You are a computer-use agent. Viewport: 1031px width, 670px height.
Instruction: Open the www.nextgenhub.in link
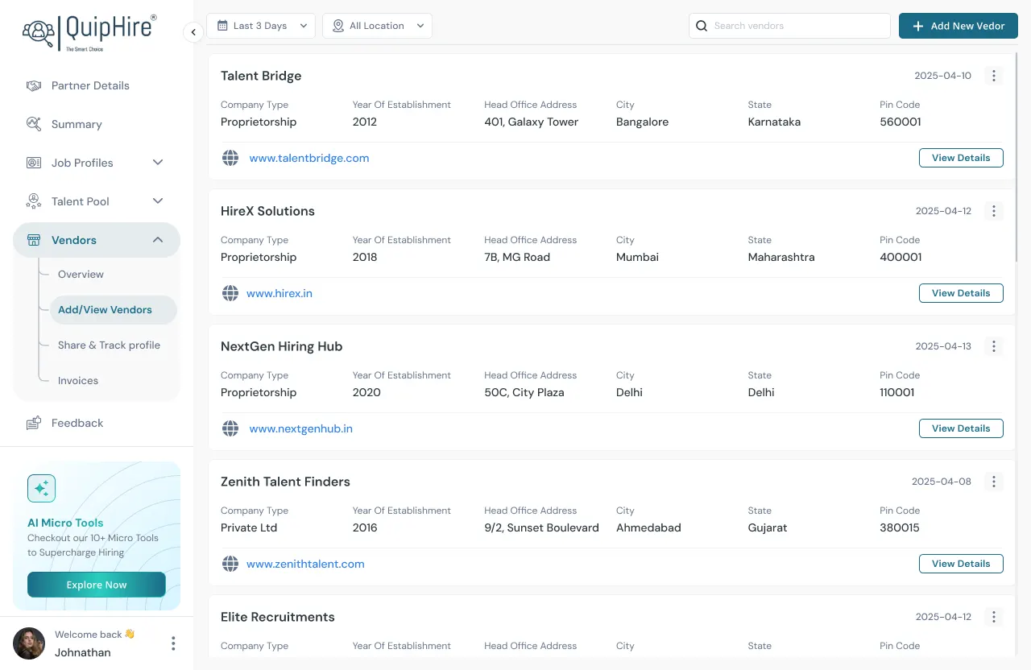tap(301, 429)
